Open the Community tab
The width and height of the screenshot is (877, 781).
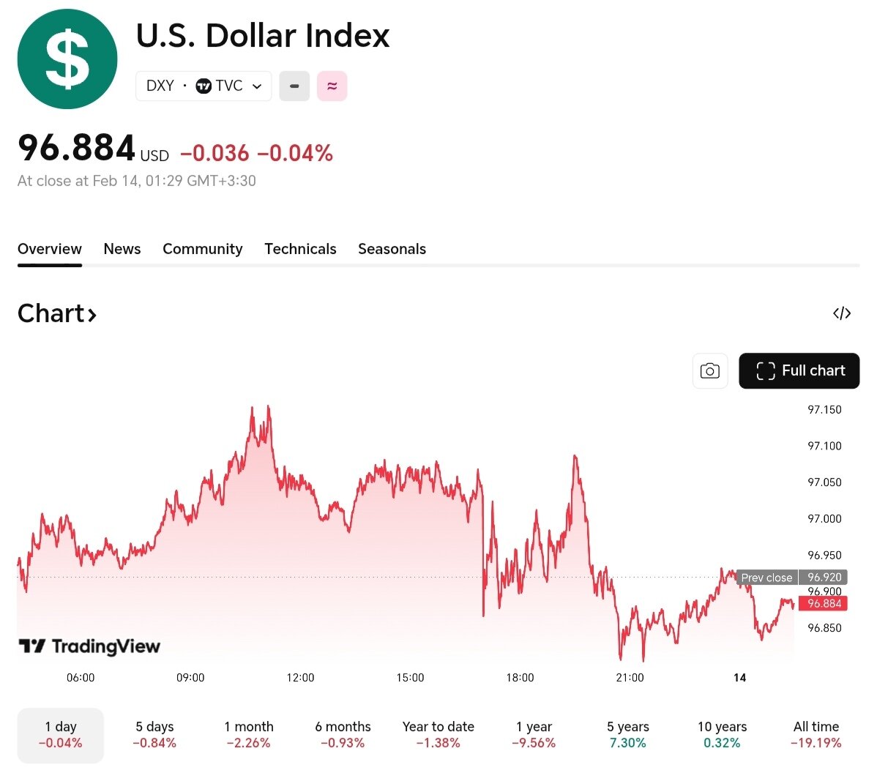[x=203, y=249]
